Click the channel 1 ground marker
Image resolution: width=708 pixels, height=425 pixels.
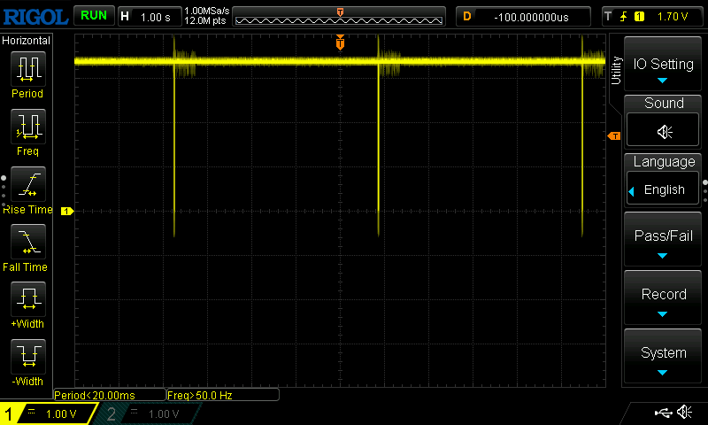pyautogui.click(x=67, y=211)
